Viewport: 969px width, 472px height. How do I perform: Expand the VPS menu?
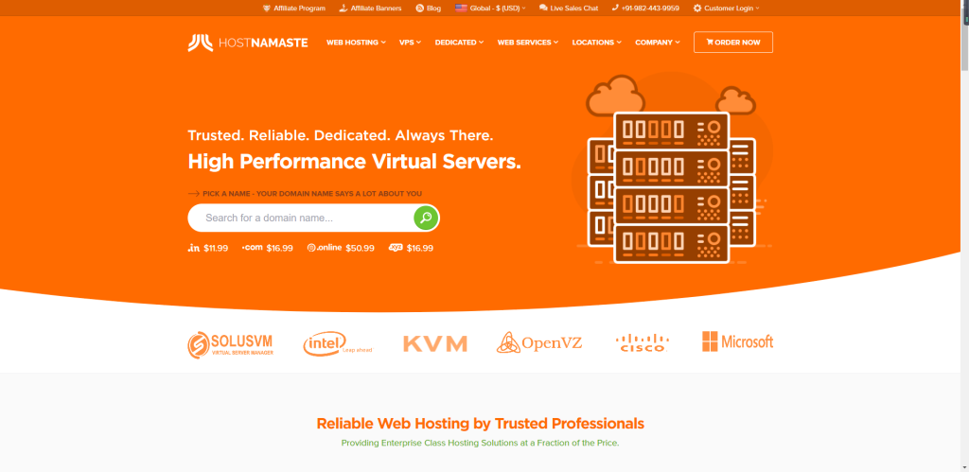[410, 43]
